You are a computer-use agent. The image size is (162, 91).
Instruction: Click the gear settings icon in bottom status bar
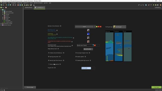coord(4,90)
